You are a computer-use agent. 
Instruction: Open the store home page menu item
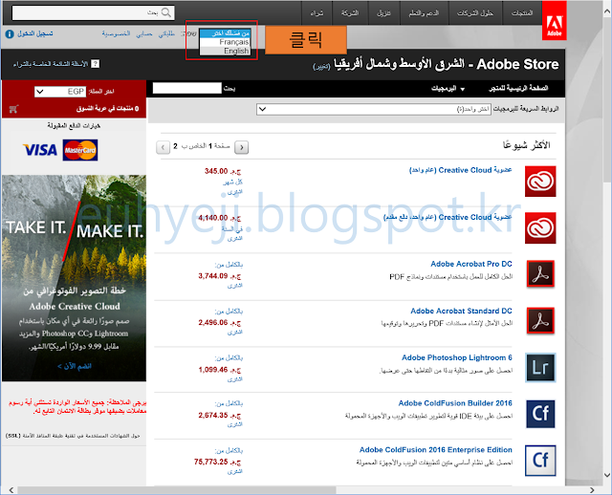(x=518, y=88)
